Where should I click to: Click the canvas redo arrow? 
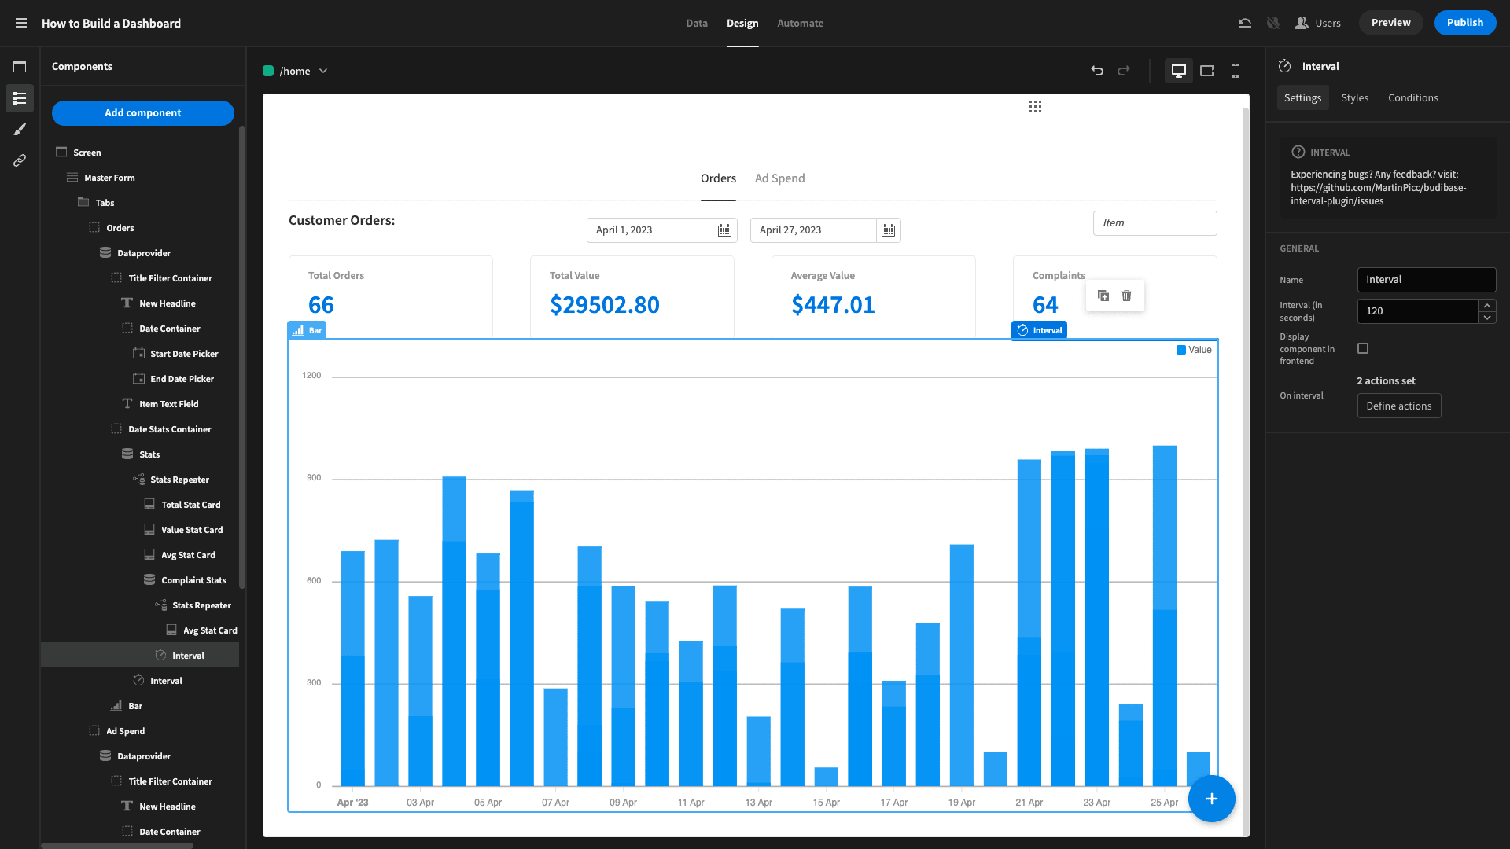(1124, 71)
